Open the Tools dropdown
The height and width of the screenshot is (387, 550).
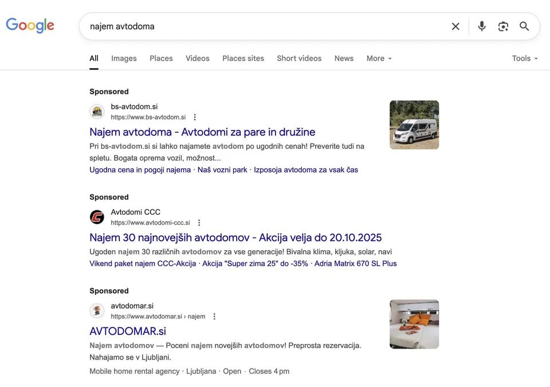tap(525, 58)
